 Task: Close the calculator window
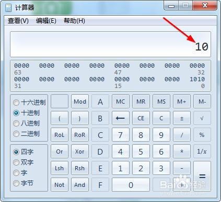click(205, 6)
